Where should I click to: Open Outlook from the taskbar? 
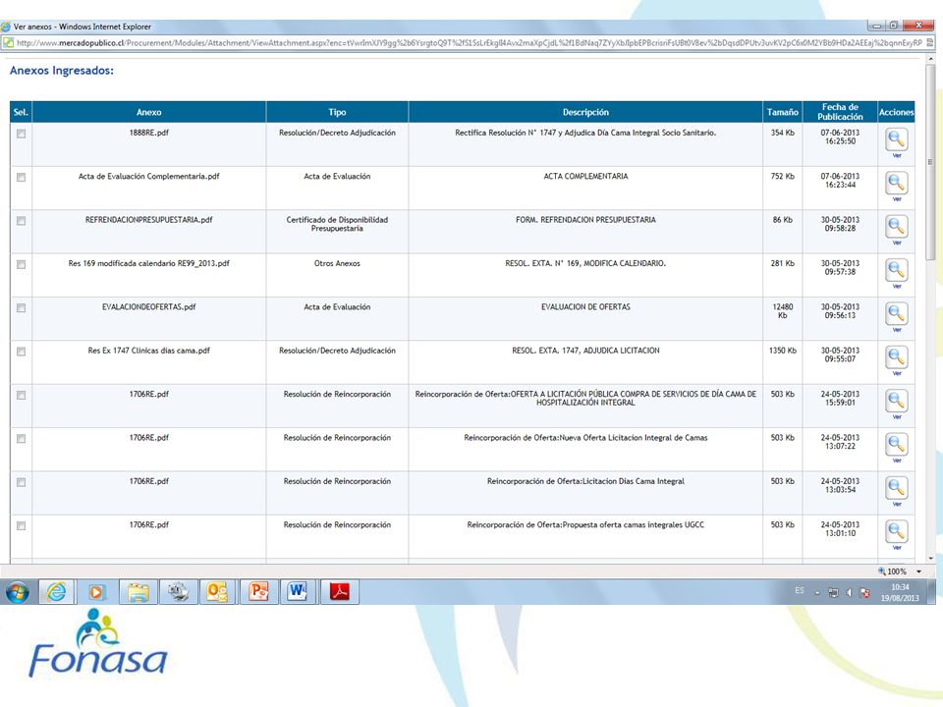(x=217, y=592)
